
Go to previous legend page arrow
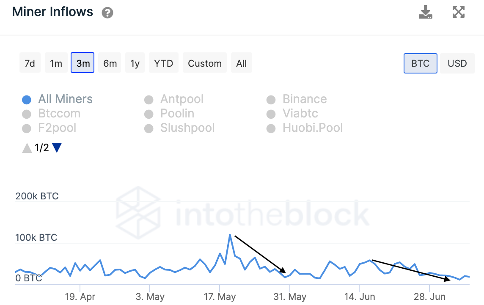pos(27,148)
